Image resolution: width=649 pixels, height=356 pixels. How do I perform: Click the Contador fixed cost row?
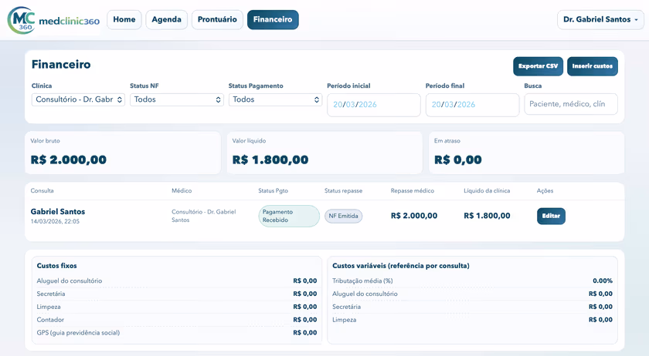(177, 320)
